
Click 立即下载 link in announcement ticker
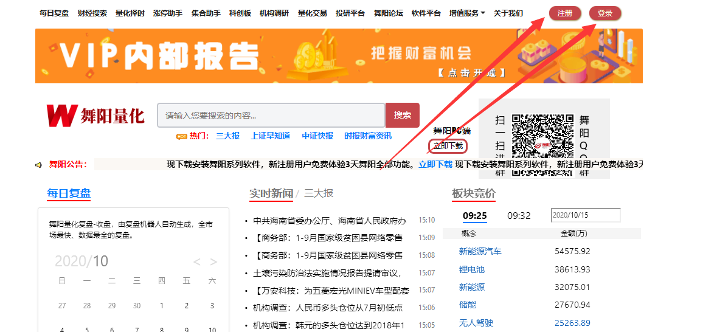(435, 165)
